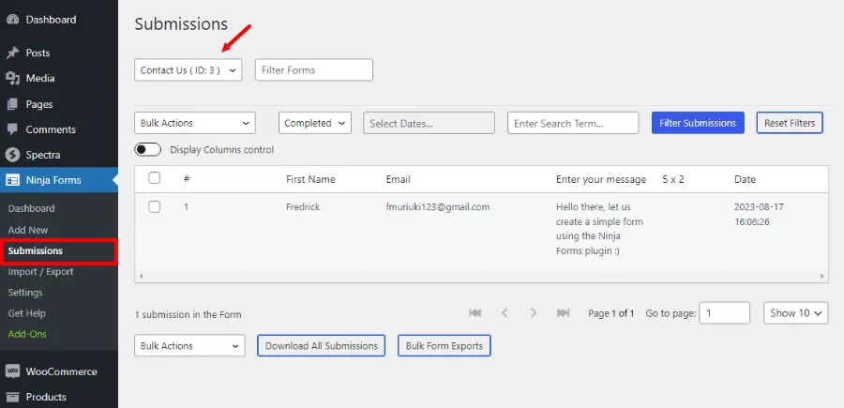
Task: Click the Posts pushpin icon
Action: click(13, 53)
